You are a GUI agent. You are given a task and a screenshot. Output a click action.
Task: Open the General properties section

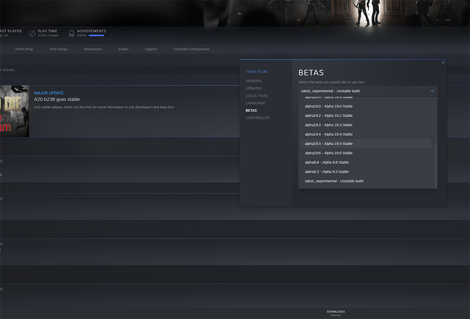[x=254, y=81]
